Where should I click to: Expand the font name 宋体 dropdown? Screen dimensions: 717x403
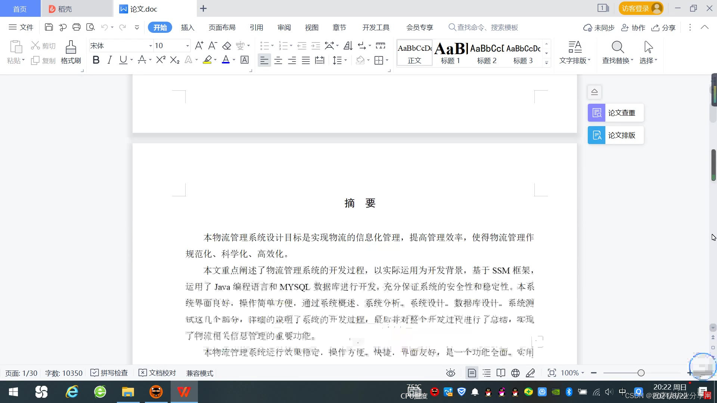coord(150,46)
